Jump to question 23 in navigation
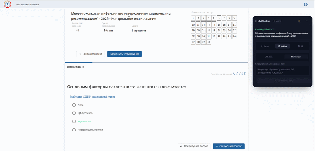 (x=214, y=31)
